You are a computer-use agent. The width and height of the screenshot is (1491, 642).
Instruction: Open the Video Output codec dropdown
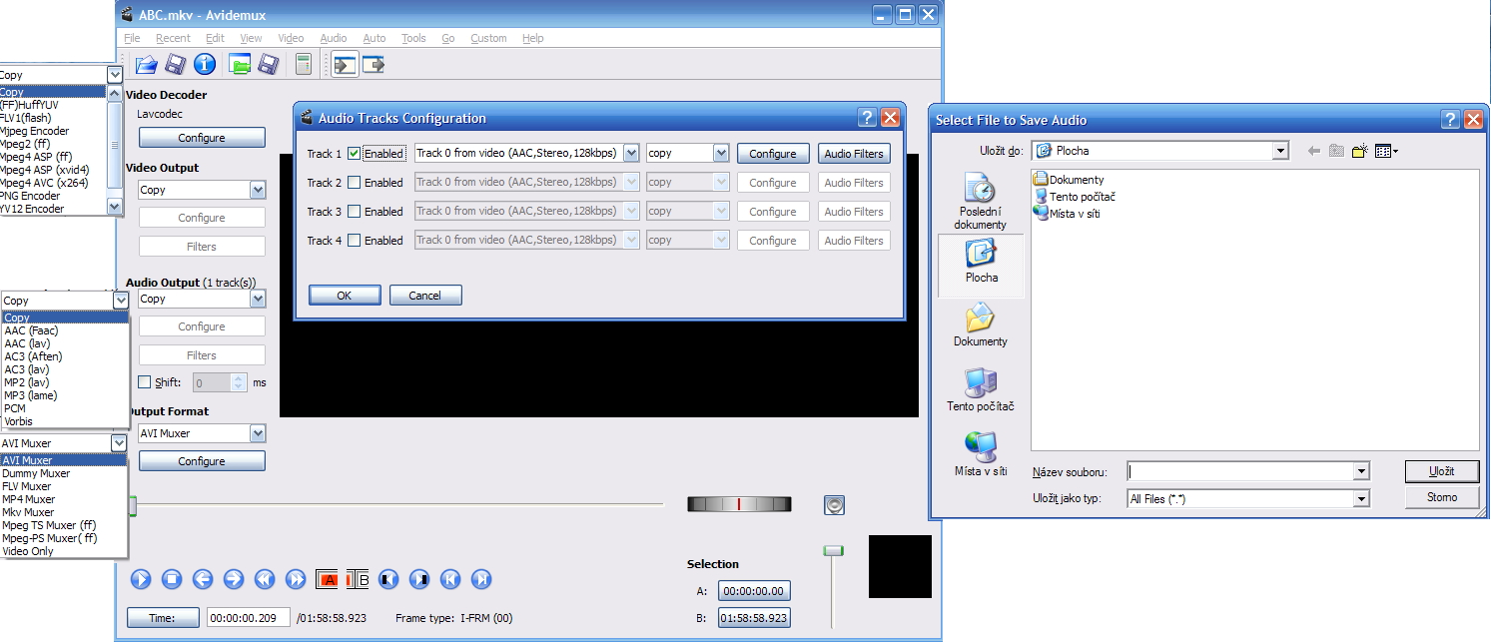click(x=258, y=190)
